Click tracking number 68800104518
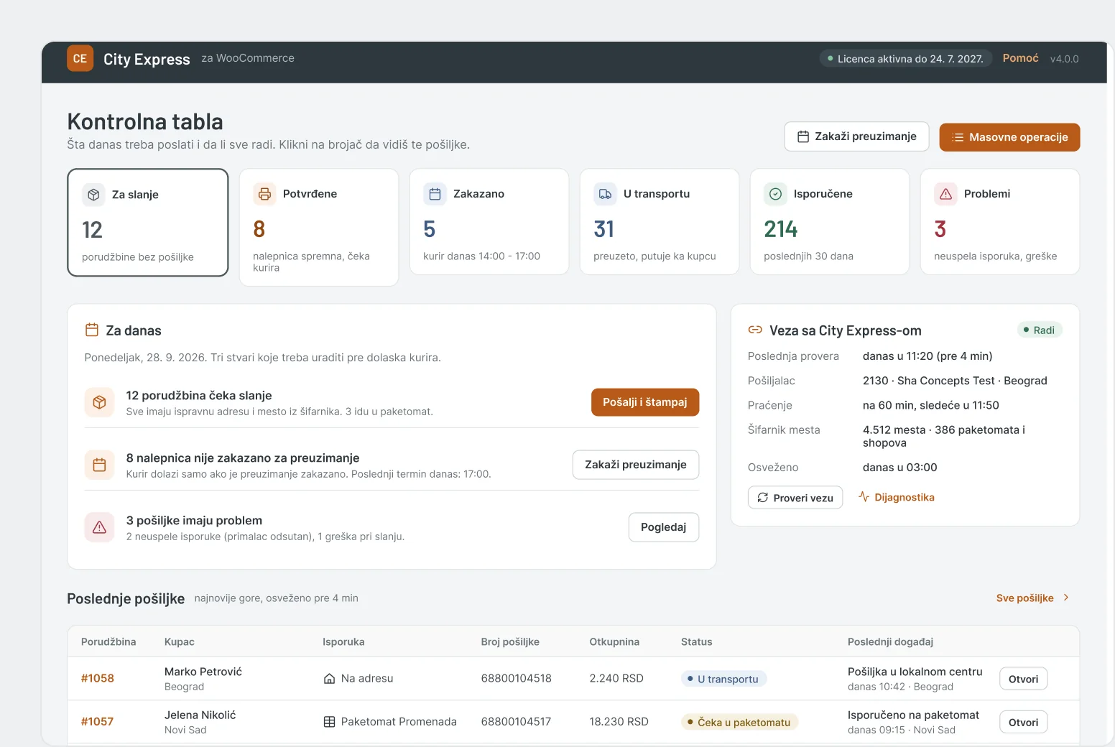 pos(517,678)
